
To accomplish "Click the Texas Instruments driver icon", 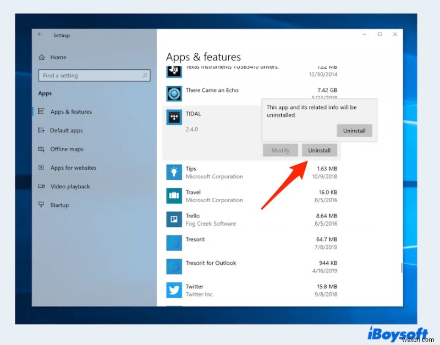I will point(174,71).
